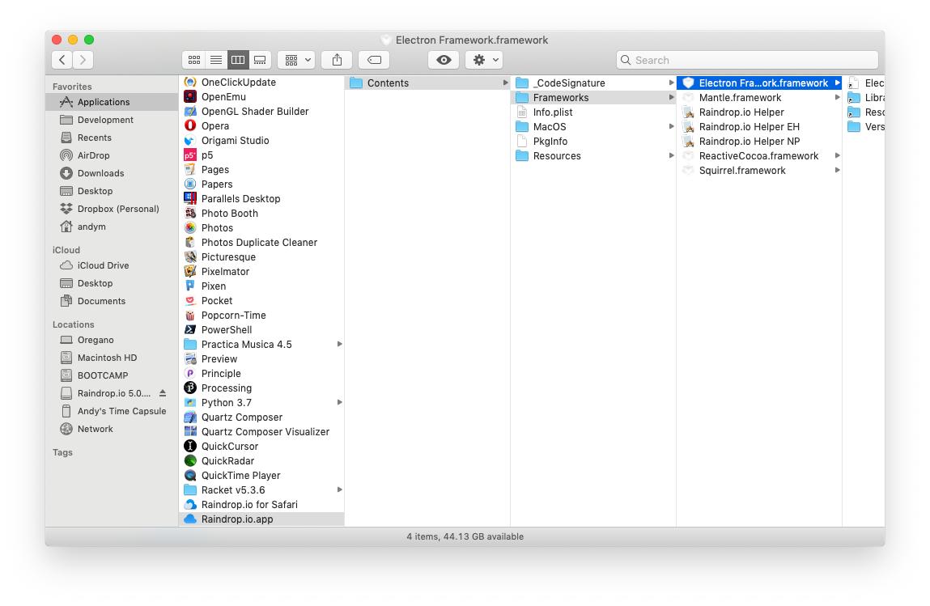This screenshot has height=606, width=930.
Task: Select the Pixelmator application
Action: tap(261, 272)
